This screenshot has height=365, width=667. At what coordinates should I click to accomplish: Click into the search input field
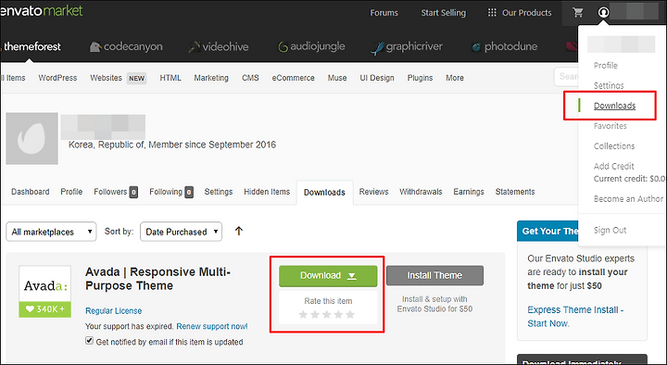(x=567, y=77)
